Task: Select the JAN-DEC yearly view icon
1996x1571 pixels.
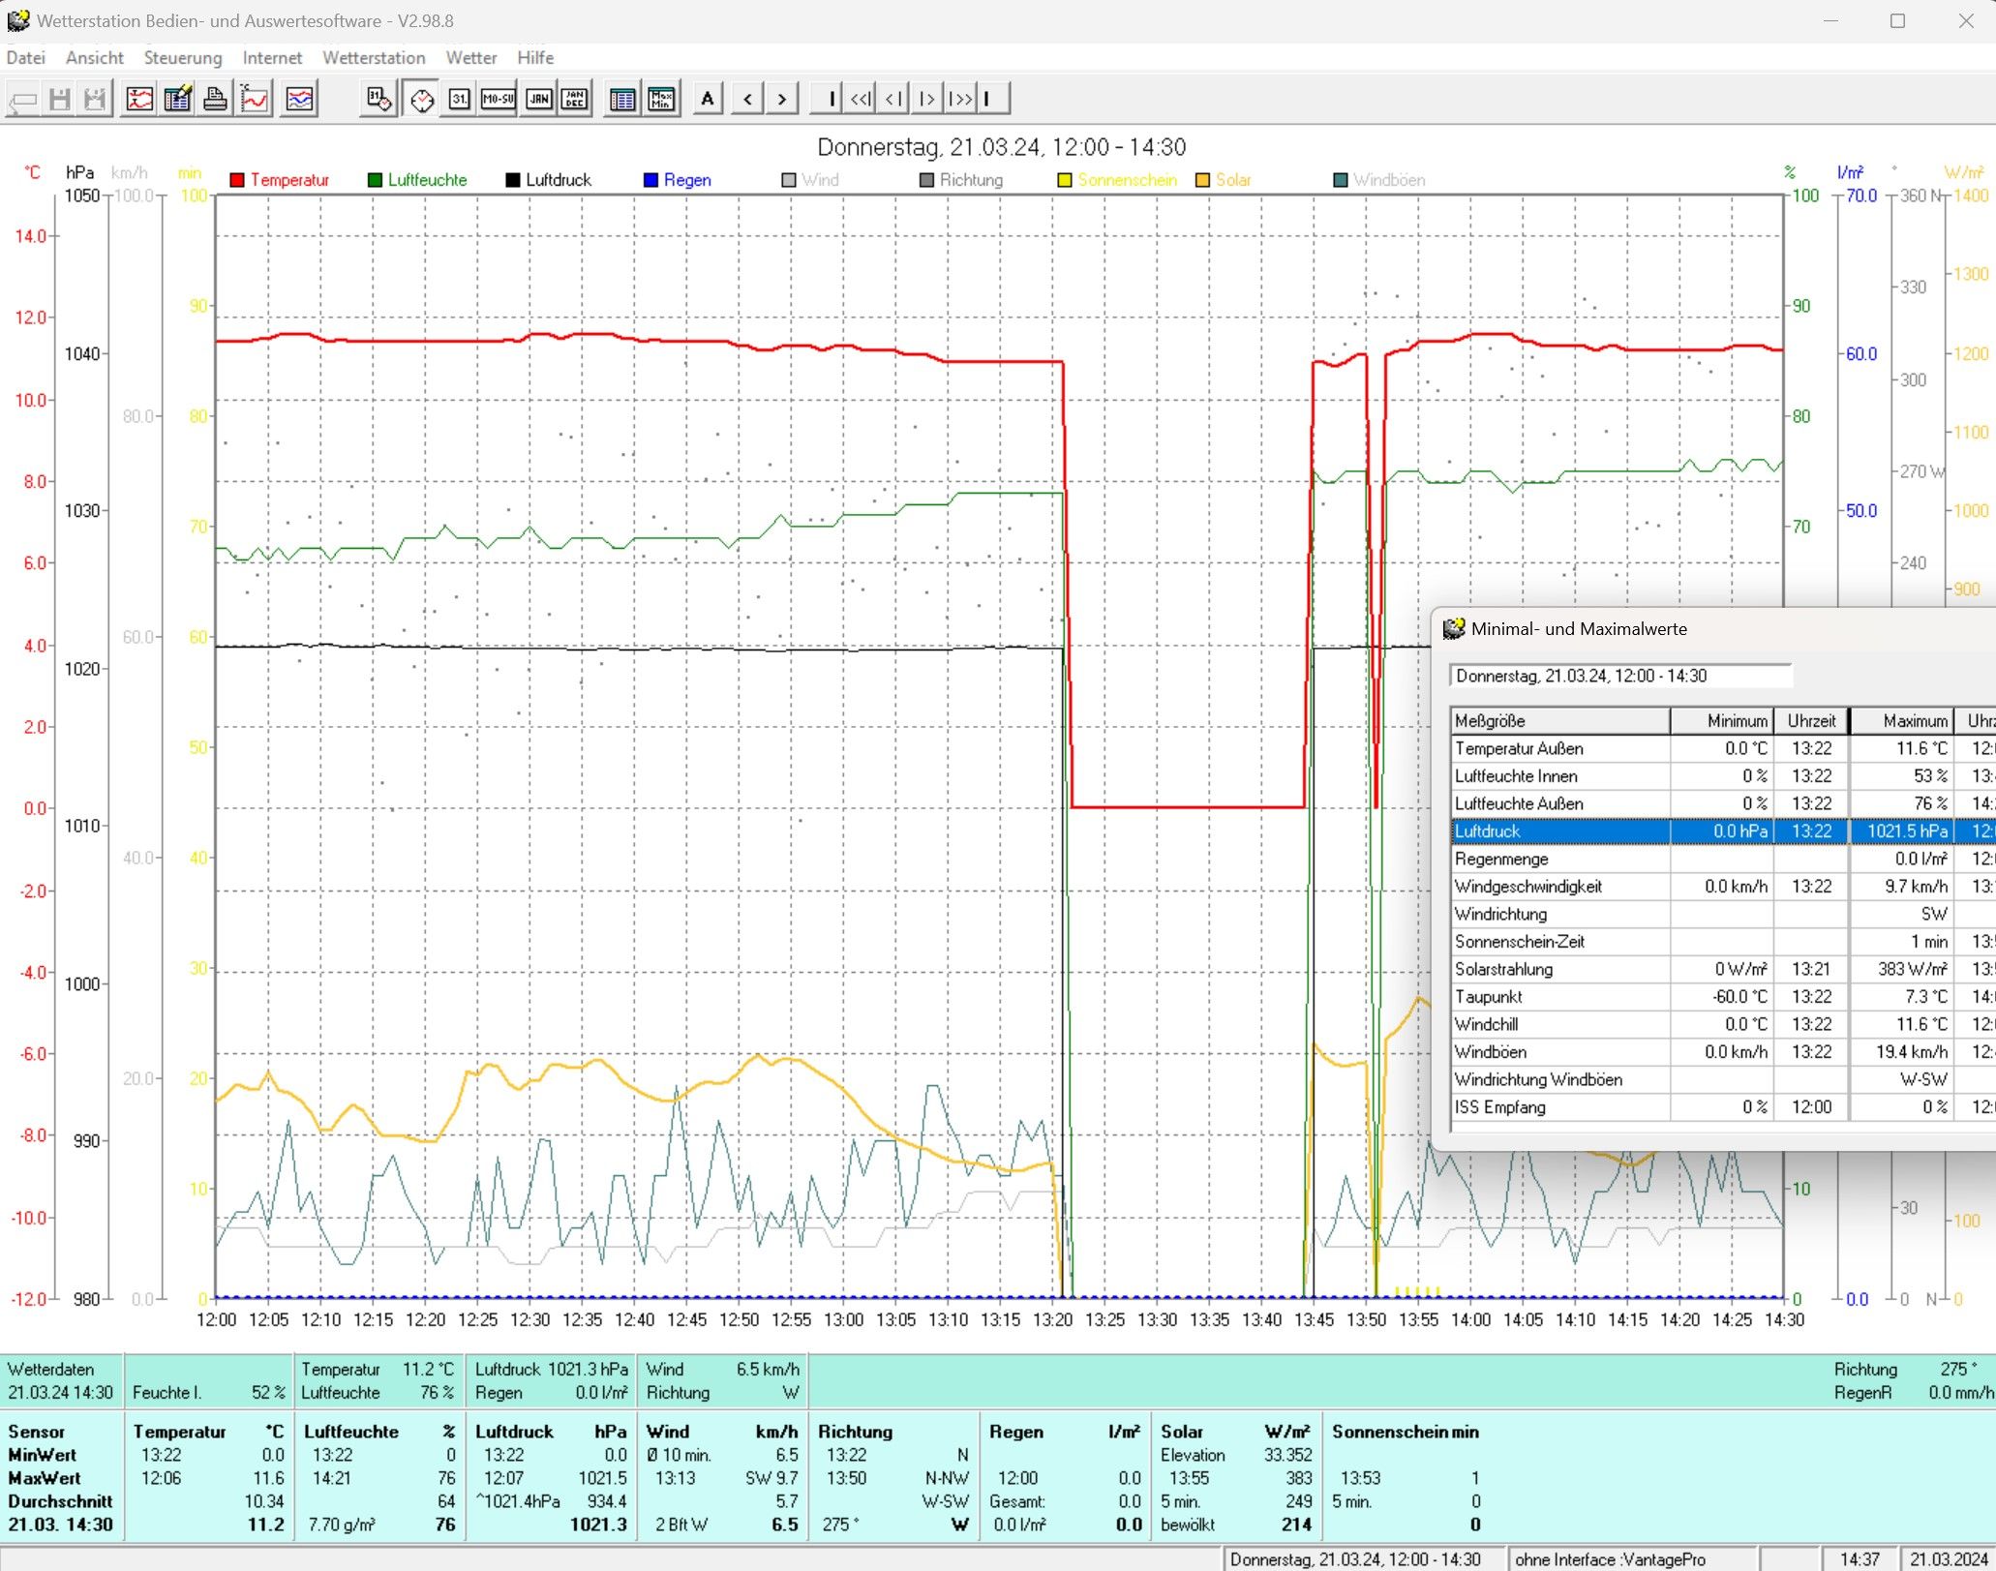Action: click(575, 99)
